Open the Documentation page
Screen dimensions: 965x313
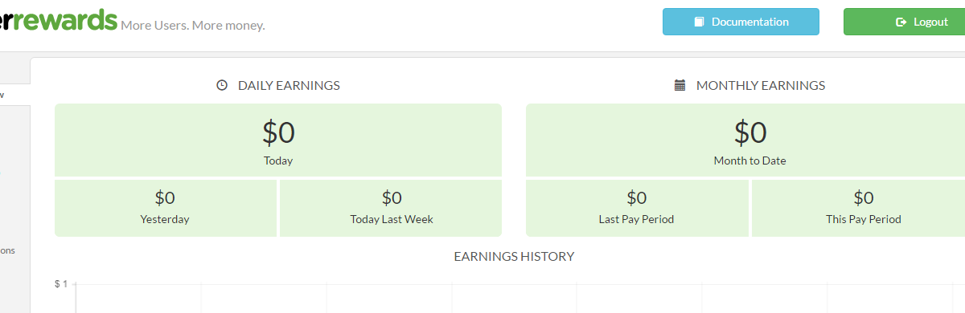click(x=741, y=22)
